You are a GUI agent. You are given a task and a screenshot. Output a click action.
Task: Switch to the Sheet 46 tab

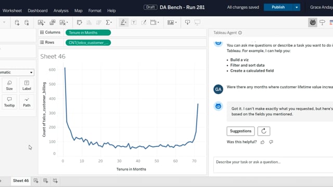coord(21,181)
